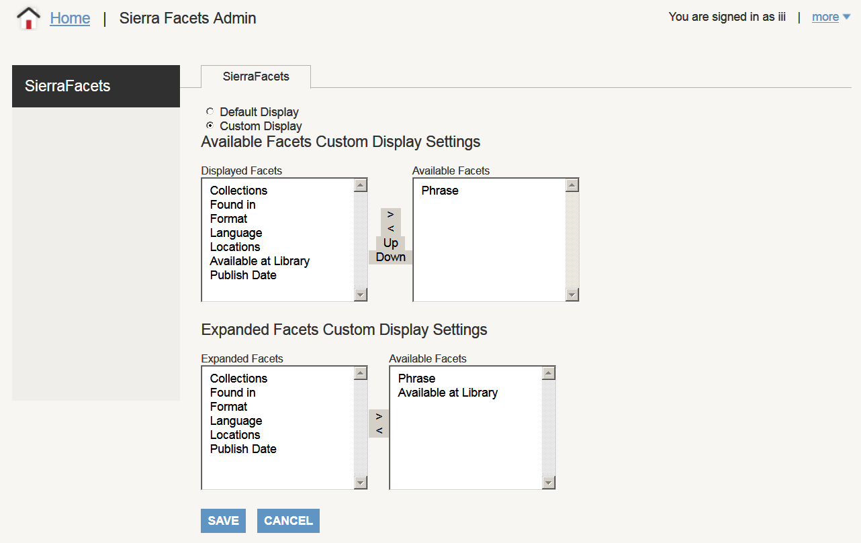Select Language in Displayed Facets list
Image resolution: width=861 pixels, height=543 pixels.
(236, 233)
